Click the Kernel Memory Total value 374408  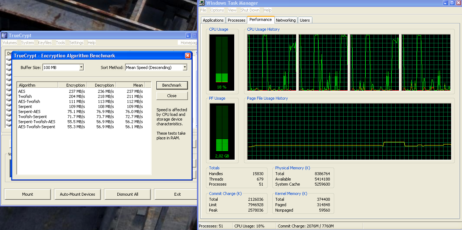[323, 199]
